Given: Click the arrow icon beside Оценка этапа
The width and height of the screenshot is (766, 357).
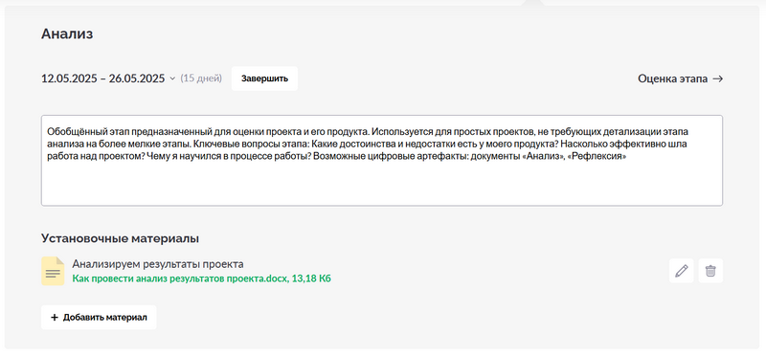Looking at the screenshot, I should pos(717,78).
